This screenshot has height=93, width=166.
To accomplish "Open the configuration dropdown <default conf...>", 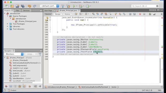I will click(x=50, y=6).
